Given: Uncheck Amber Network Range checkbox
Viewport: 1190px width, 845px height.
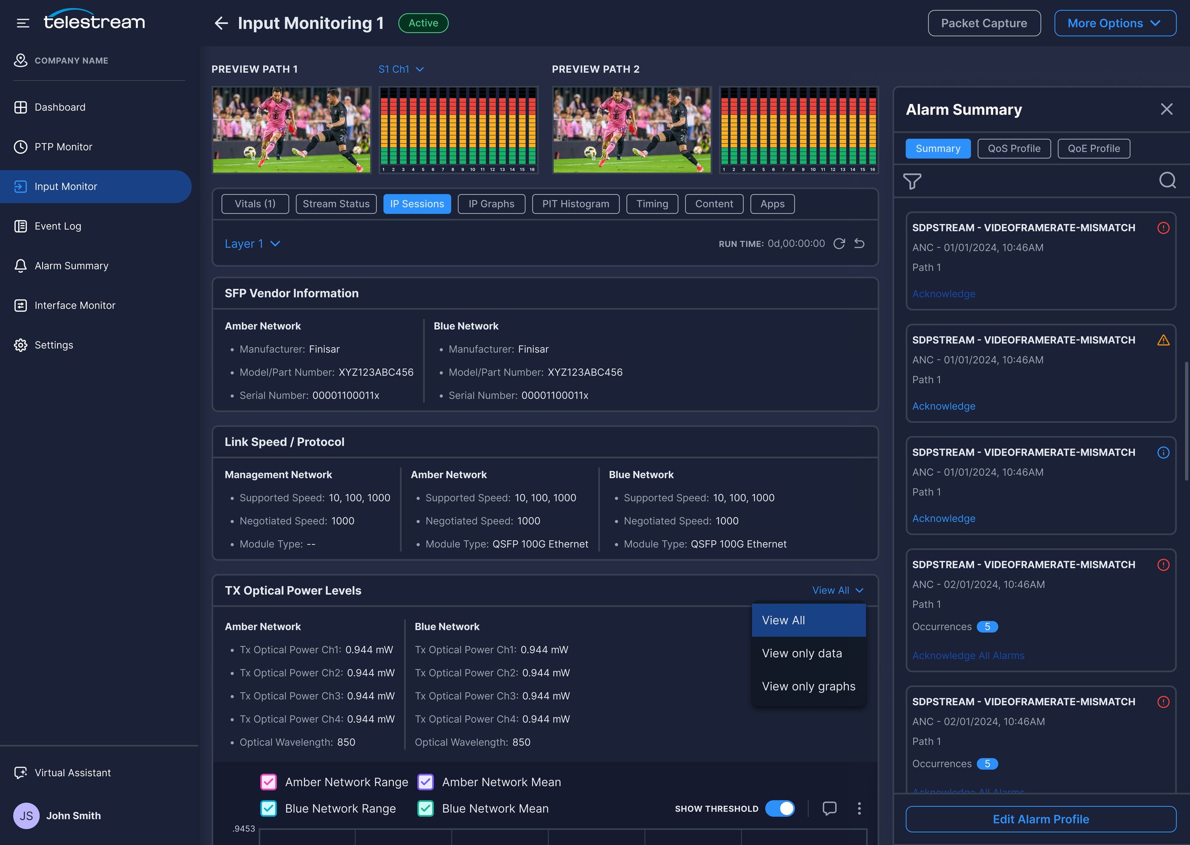Looking at the screenshot, I should pyautogui.click(x=268, y=782).
